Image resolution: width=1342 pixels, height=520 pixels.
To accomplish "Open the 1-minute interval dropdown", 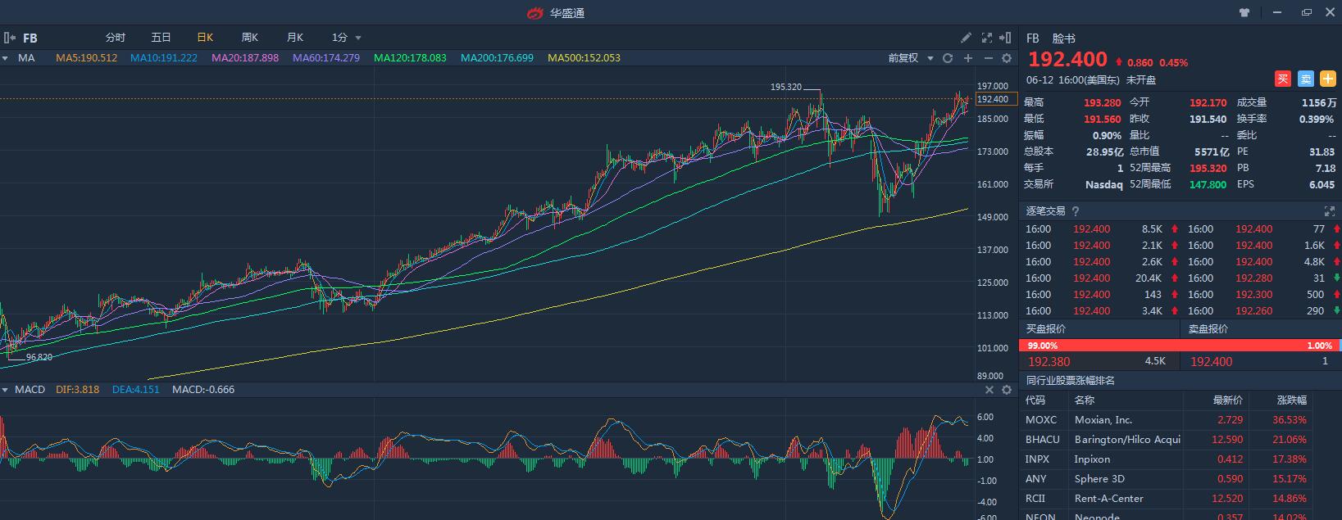I will (346, 38).
